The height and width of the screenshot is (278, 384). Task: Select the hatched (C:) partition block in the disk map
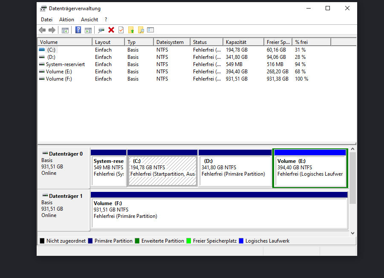pyautogui.click(x=162, y=168)
